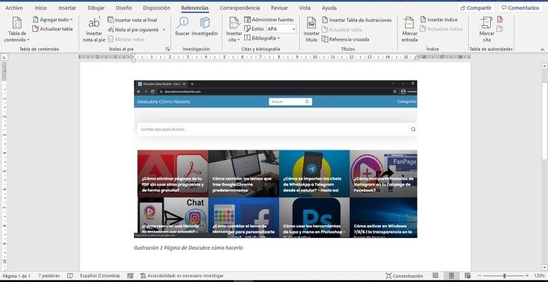Image resolution: width=548 pixels, height=282 pixels.
Task: Open the Ayuda tab
Action: coord(329,7)
